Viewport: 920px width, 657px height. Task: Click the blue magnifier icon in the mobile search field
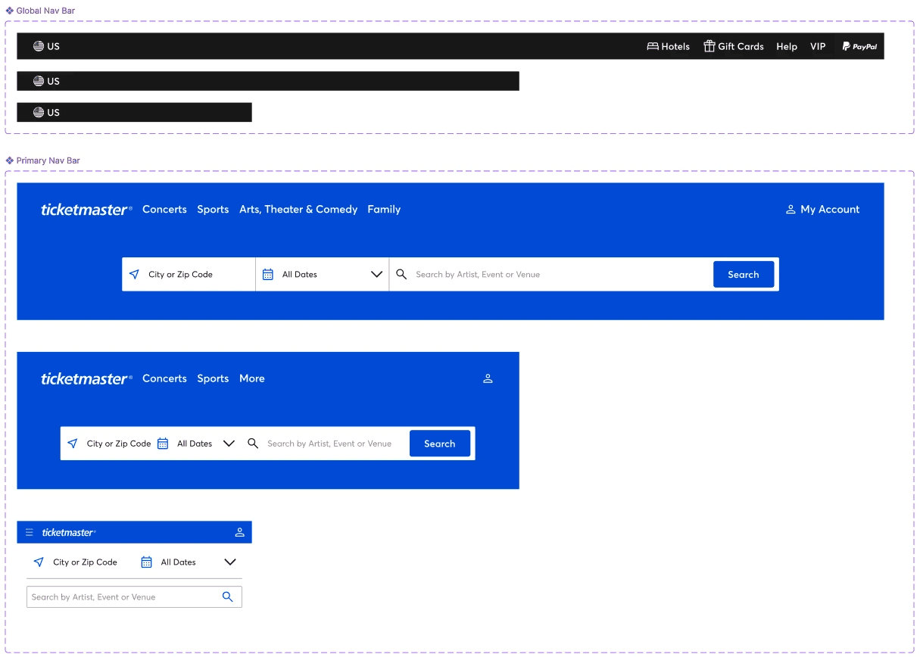[227, 596]
